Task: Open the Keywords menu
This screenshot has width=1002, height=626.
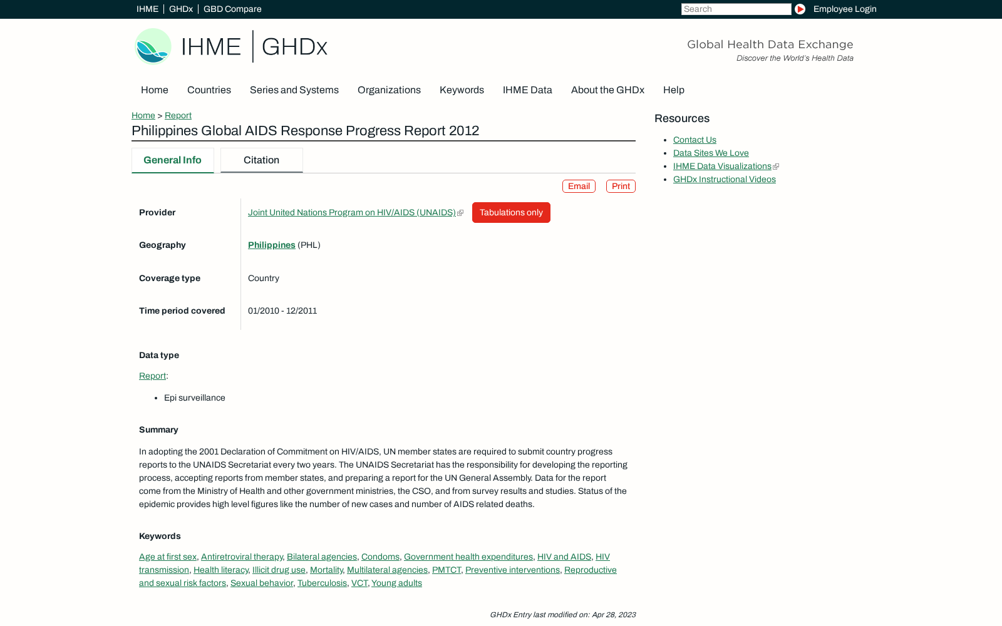Action: coord(462,90)
